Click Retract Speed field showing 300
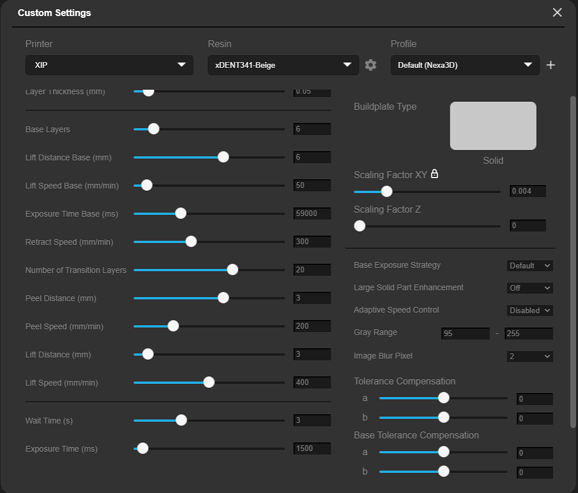This screenshot has width=578, height=493. pos(312,241)
